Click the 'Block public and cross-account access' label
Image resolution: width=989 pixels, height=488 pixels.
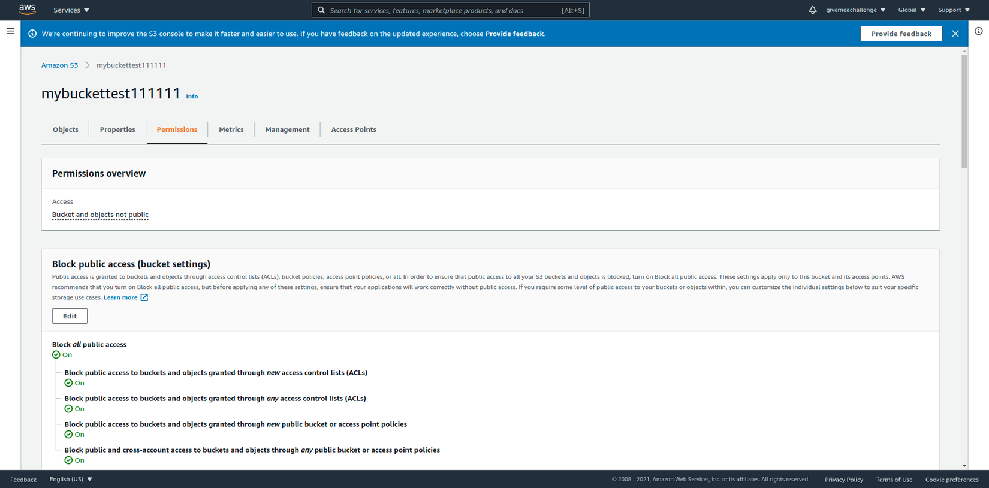[x=252, y=450]
